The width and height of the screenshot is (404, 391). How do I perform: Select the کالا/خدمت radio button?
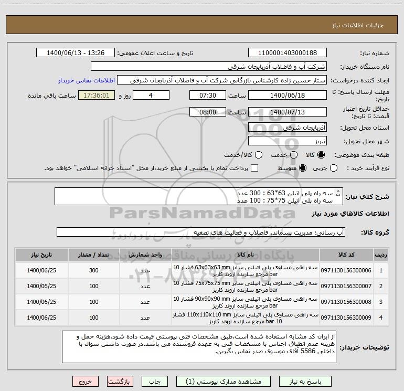259,155
